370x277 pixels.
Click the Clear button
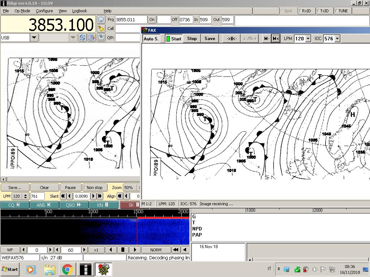[44, 188]
